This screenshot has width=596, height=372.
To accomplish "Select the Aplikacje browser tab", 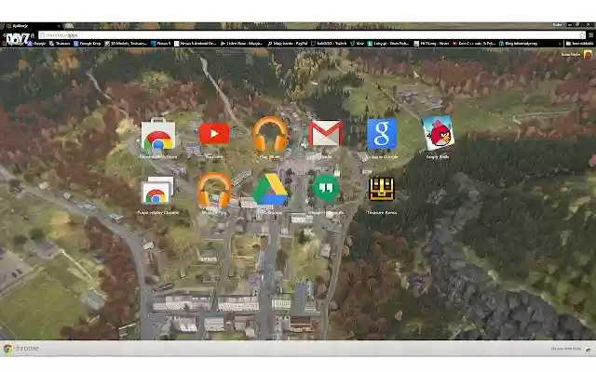I will 33,26.
